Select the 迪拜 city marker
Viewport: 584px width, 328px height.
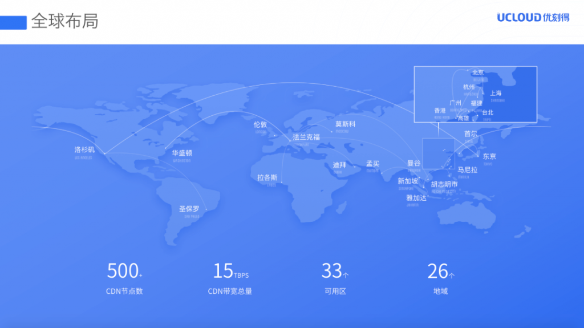pos(339,165)
